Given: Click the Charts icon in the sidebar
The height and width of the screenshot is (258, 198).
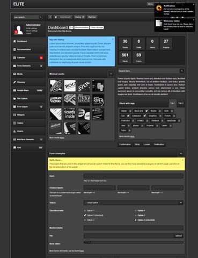Looking at the screenshot, I should [14, 131].
